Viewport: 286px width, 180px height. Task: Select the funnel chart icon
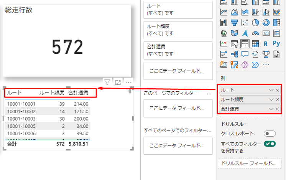[x=234, y=23]
